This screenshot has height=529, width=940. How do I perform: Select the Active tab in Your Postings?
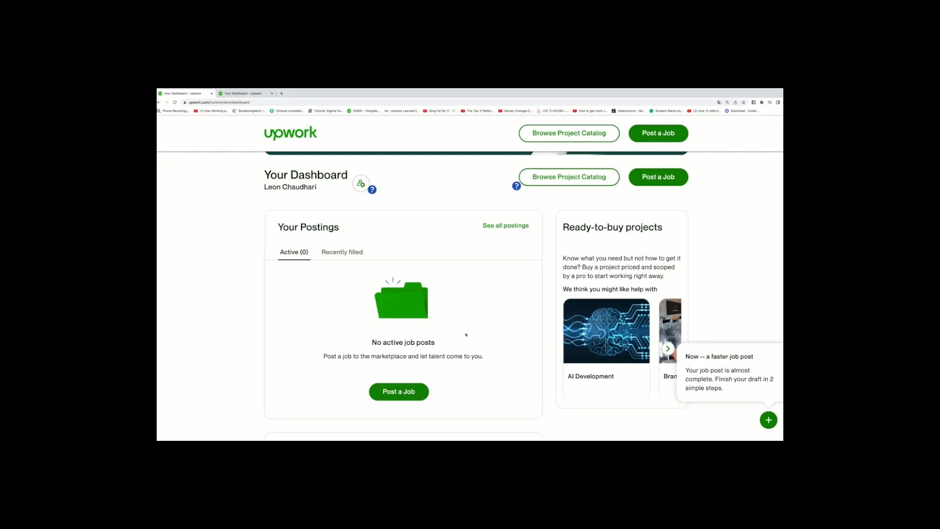(293, 251)
